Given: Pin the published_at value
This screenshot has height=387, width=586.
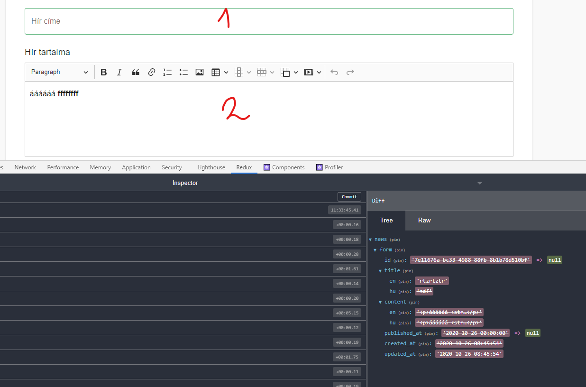Looking at the screenshot, I should [430, 333].
